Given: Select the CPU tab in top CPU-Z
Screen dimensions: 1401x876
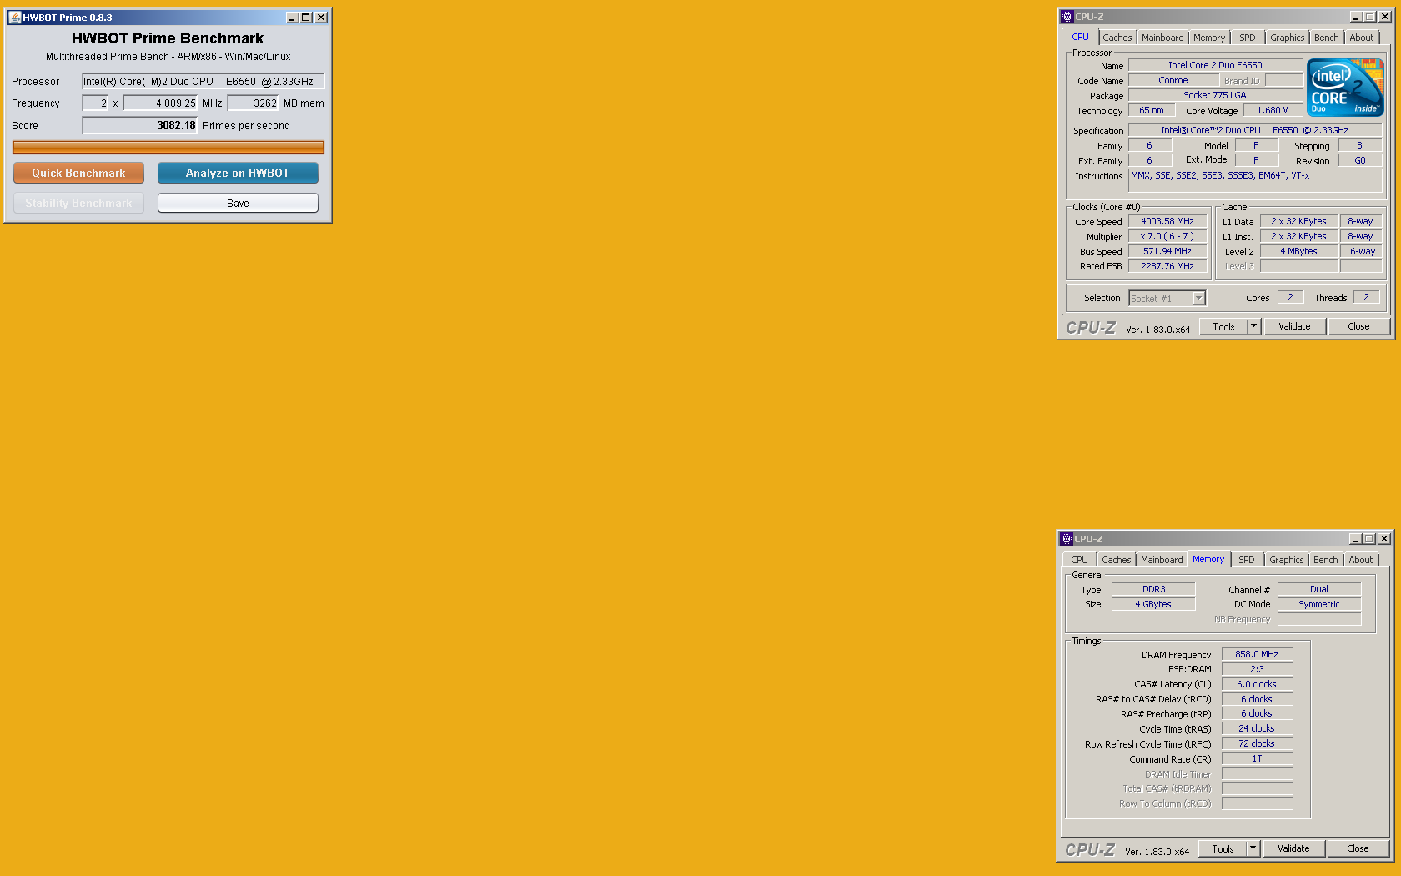Looking at the screenshot, I should coord(1081,37).
